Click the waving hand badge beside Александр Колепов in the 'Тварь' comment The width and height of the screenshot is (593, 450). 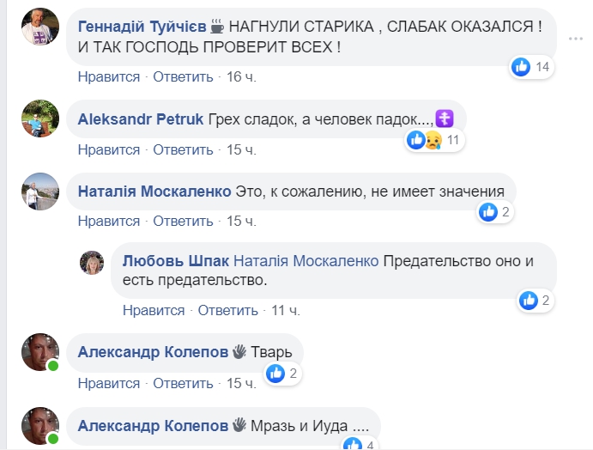pos(239,351)
